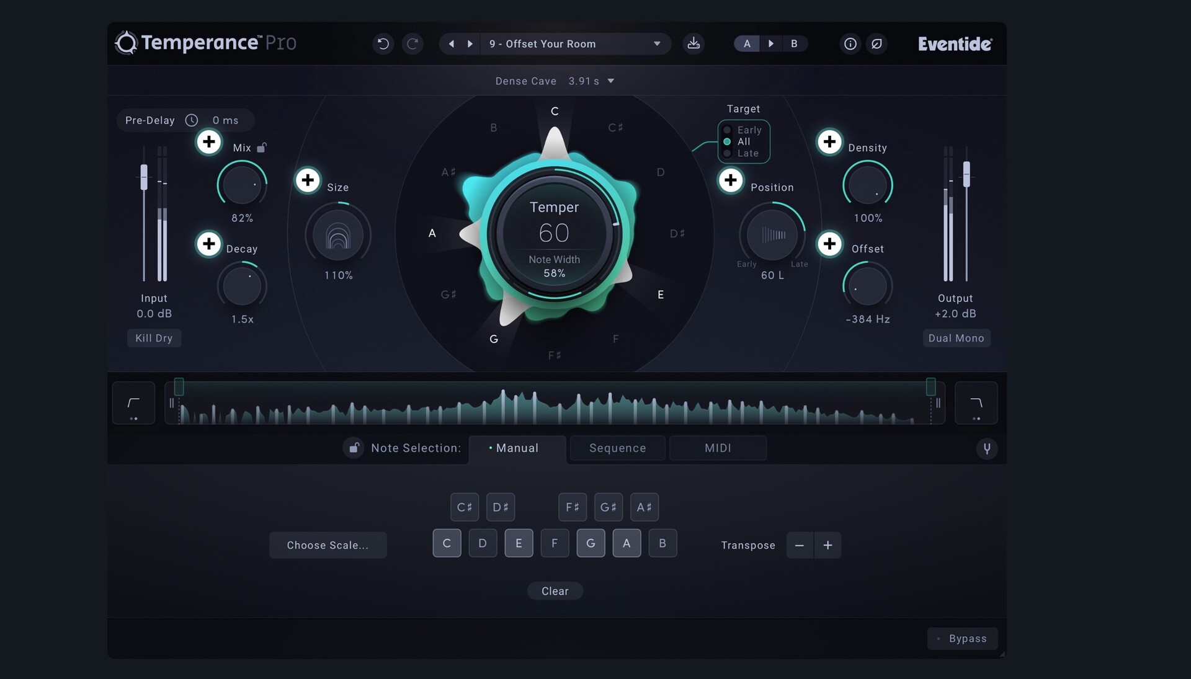Click the Output level slider handle
Viewport: 1191px width, 679px height.
[966, 174]
